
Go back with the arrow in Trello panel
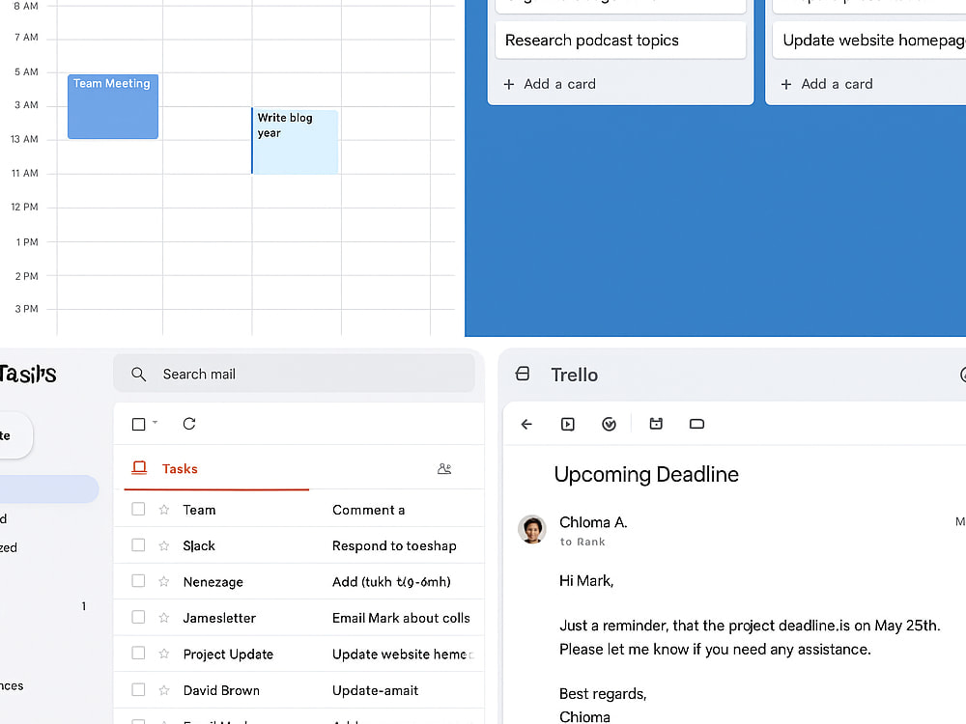526,424
